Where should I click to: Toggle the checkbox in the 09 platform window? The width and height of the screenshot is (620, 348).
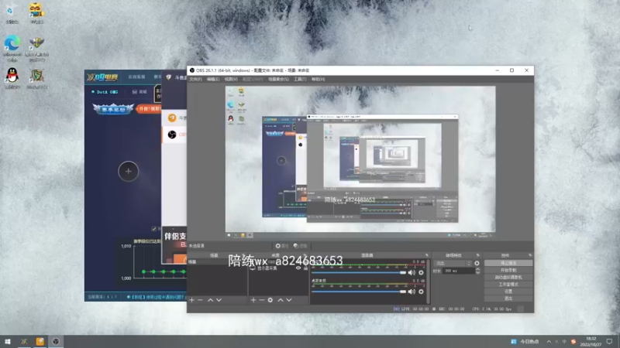pyautogui.click(x=153, y=228)
